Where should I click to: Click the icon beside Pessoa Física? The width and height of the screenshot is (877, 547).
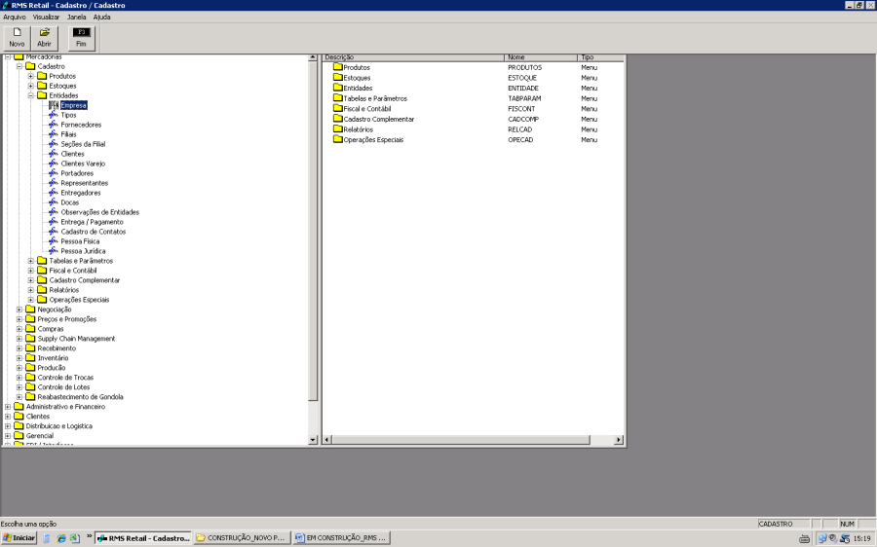(x=54, y=241)
